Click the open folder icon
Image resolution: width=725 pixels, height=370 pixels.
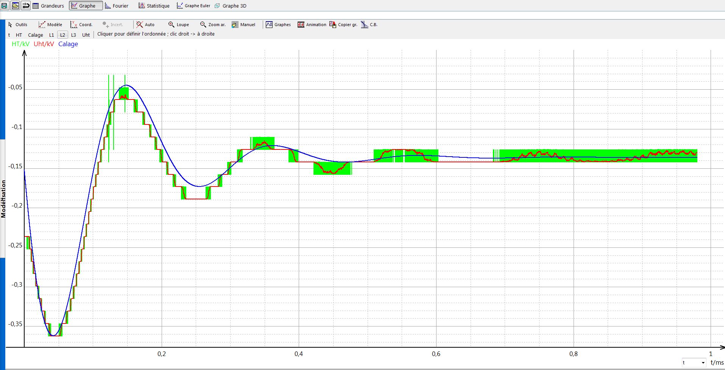15,6
